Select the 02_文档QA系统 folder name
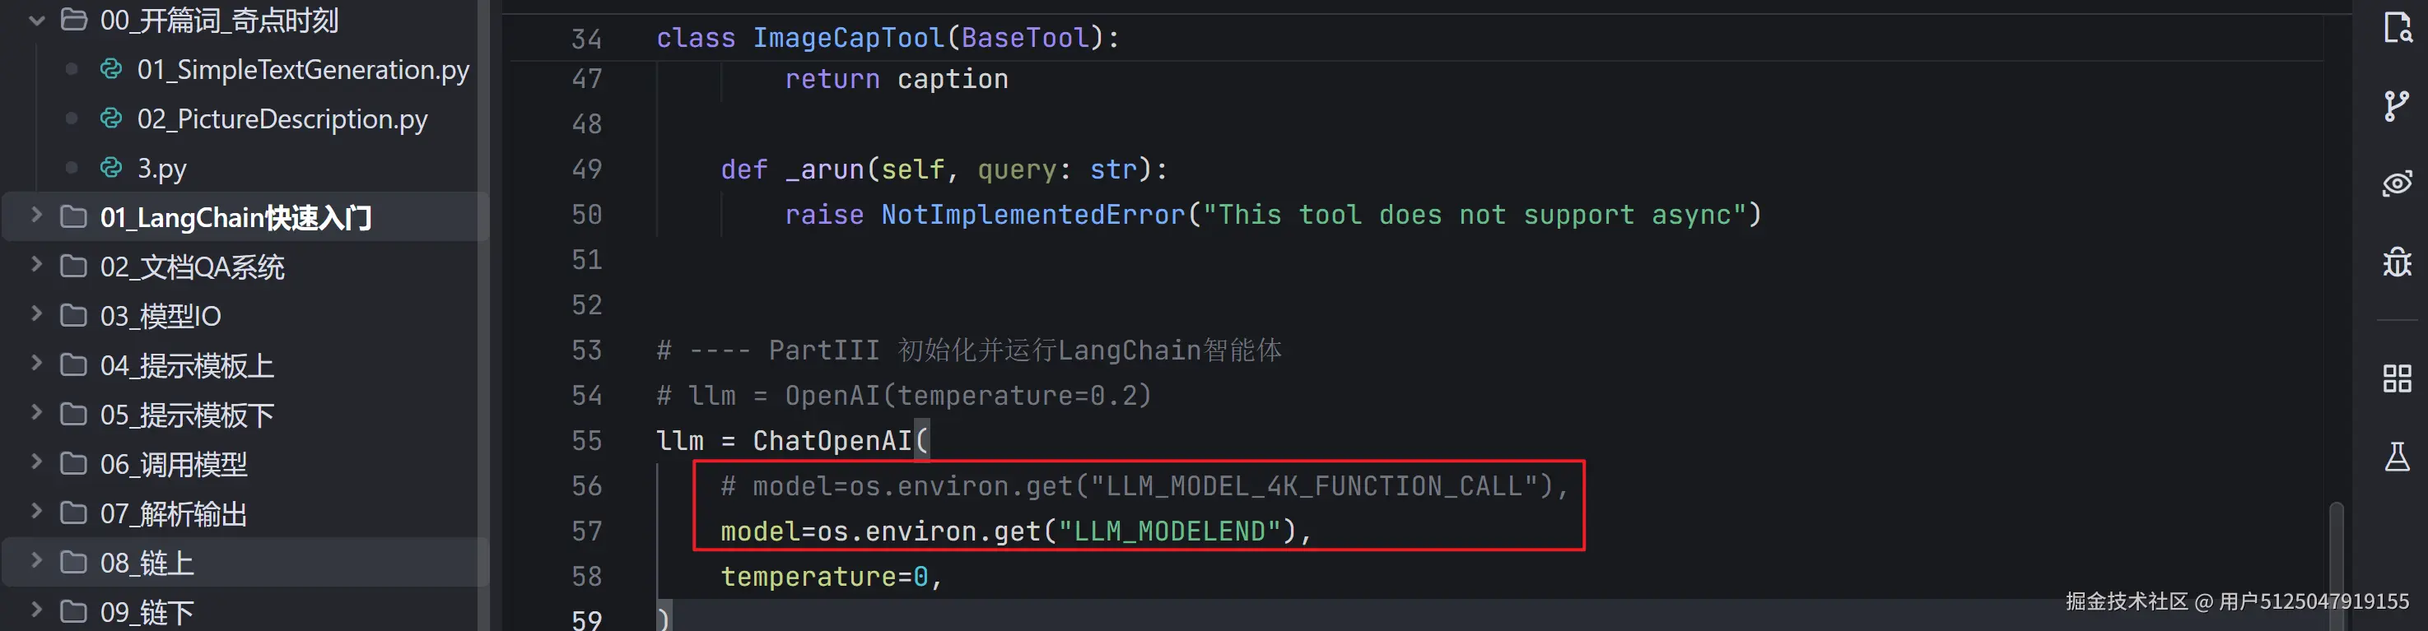Image resolution: width=2428 pixels, height=631 pixels. pos(193,267)
